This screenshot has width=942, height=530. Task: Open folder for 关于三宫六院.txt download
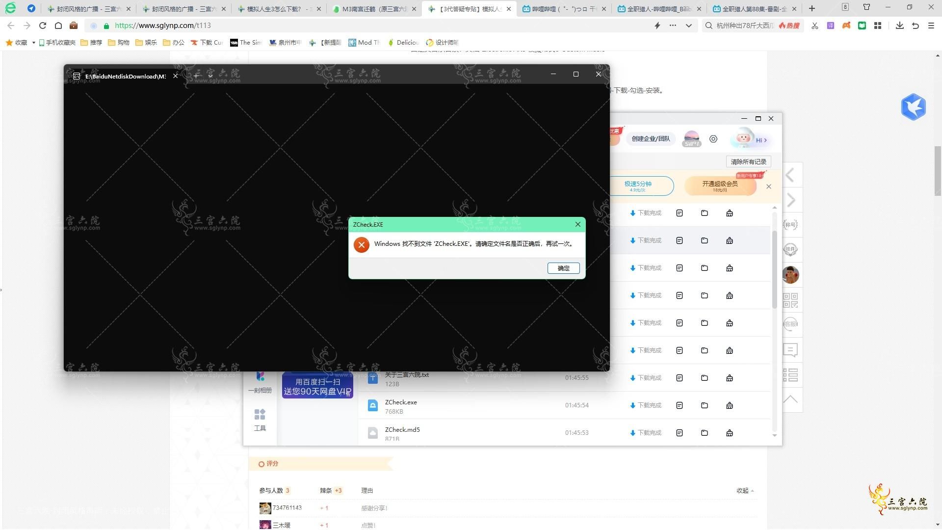[705, 378]
